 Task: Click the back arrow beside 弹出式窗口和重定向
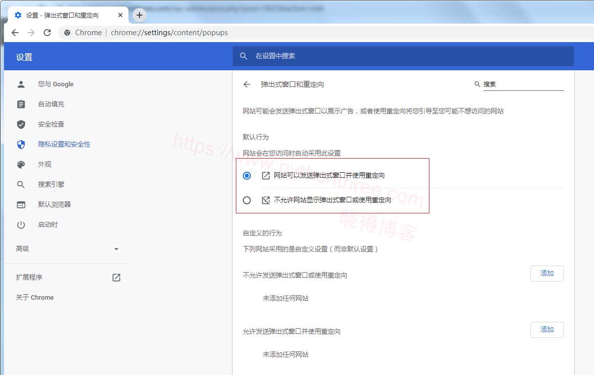pos(246,84)
